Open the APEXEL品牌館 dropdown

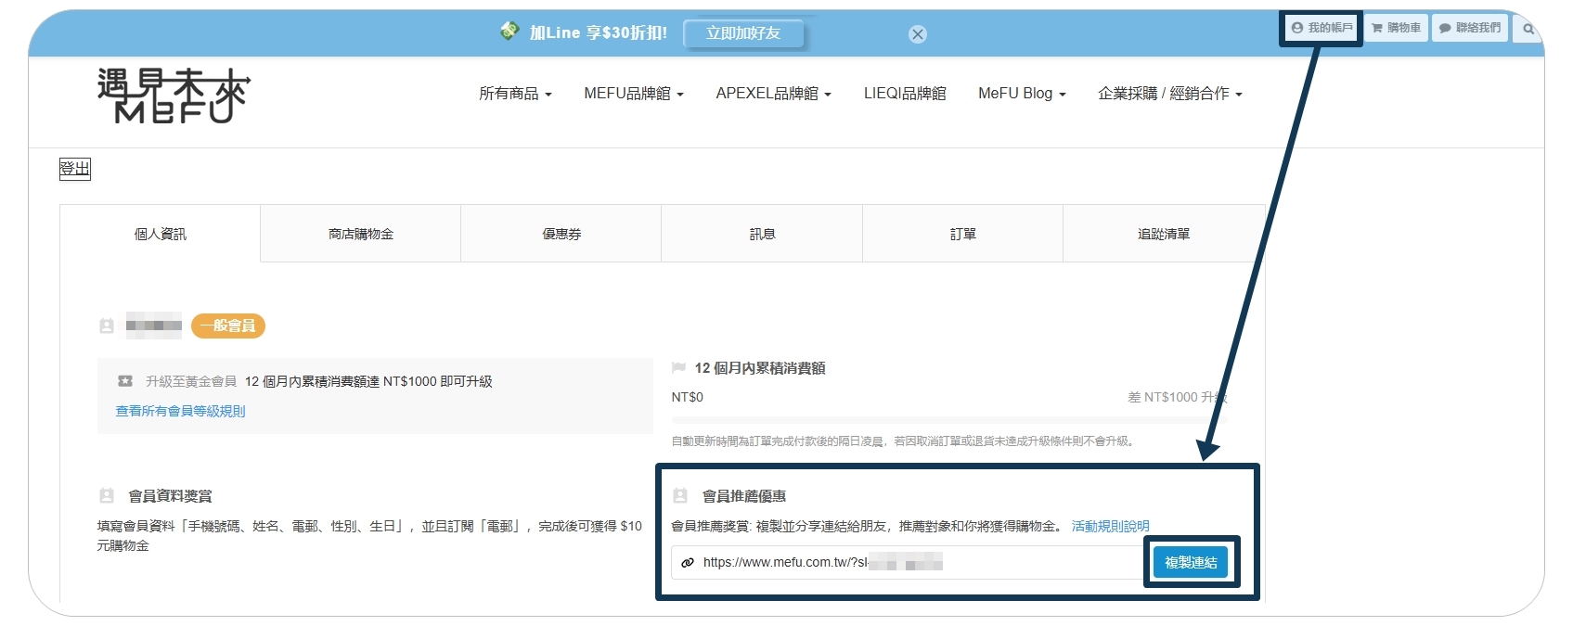click(773, 94)
